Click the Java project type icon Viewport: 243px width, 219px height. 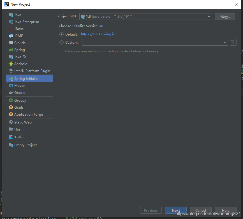11,15
